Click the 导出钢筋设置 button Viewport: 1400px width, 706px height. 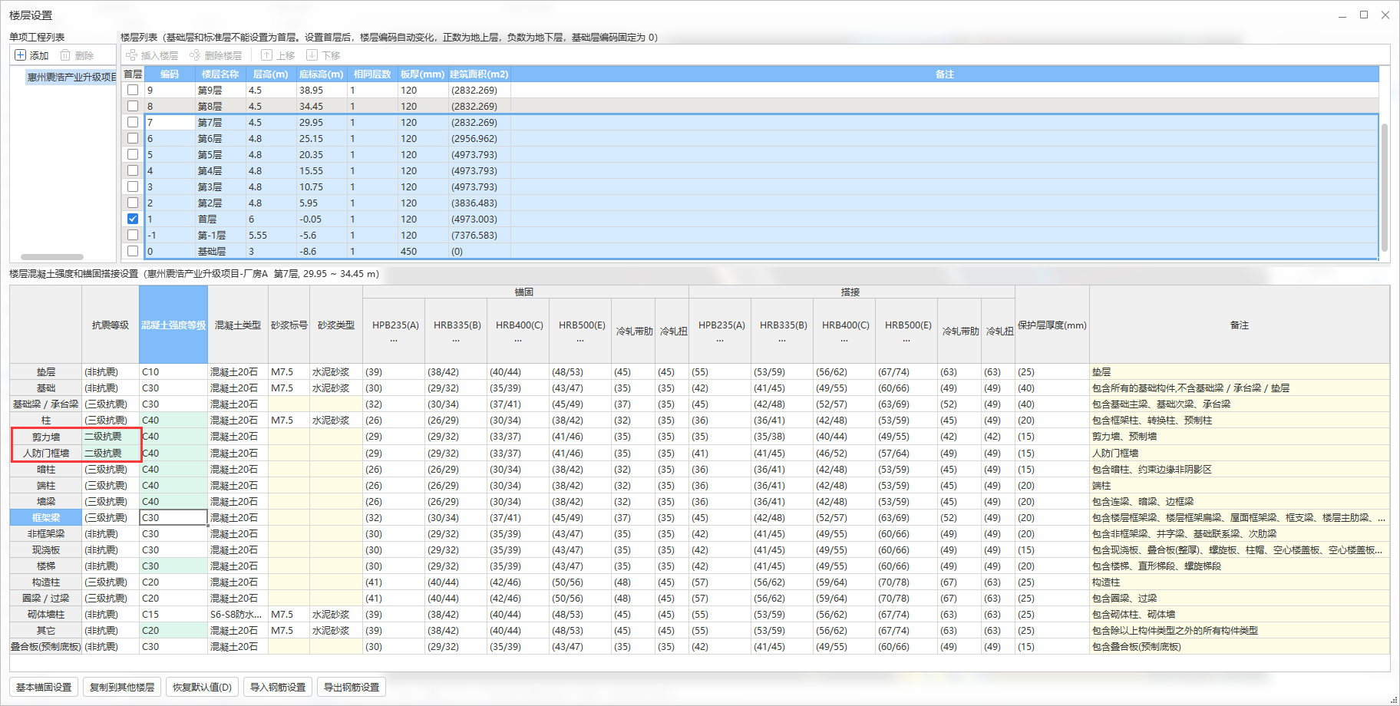[x=352, y=687]
